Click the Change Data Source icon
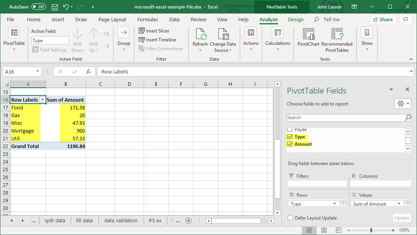417x235 pixels. [223, 35]
